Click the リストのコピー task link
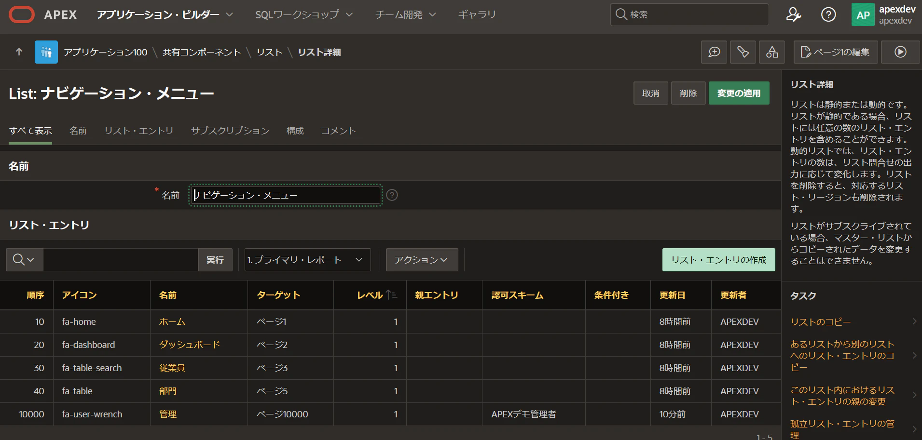The image size is (922, 440). pos(820,321)
